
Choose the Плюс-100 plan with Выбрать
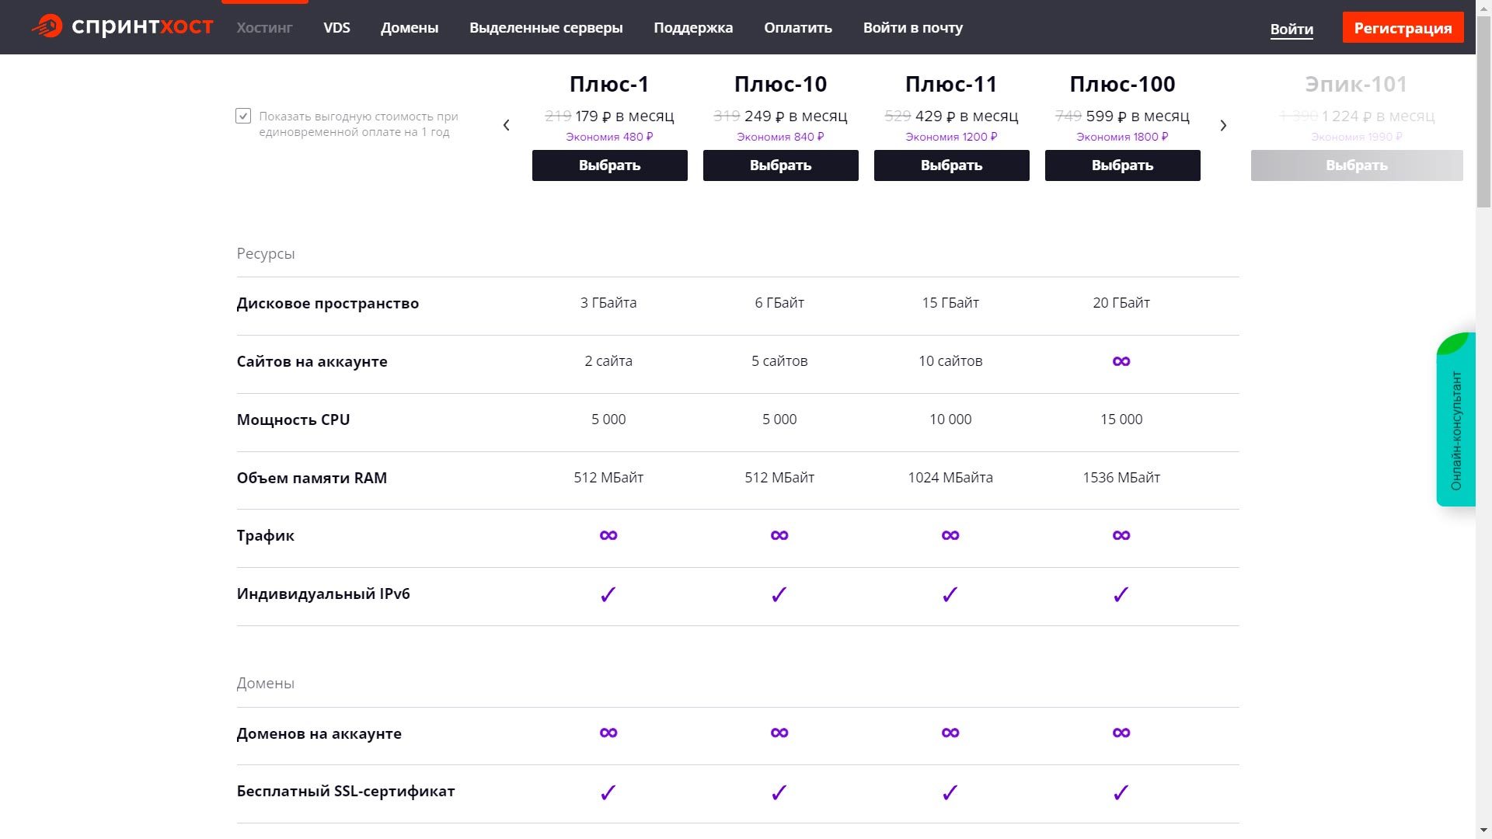[1122, 165]
